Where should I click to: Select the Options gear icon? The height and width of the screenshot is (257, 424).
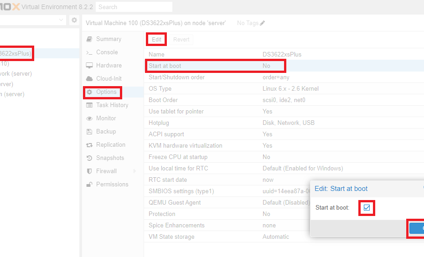(x=89, y=92)
